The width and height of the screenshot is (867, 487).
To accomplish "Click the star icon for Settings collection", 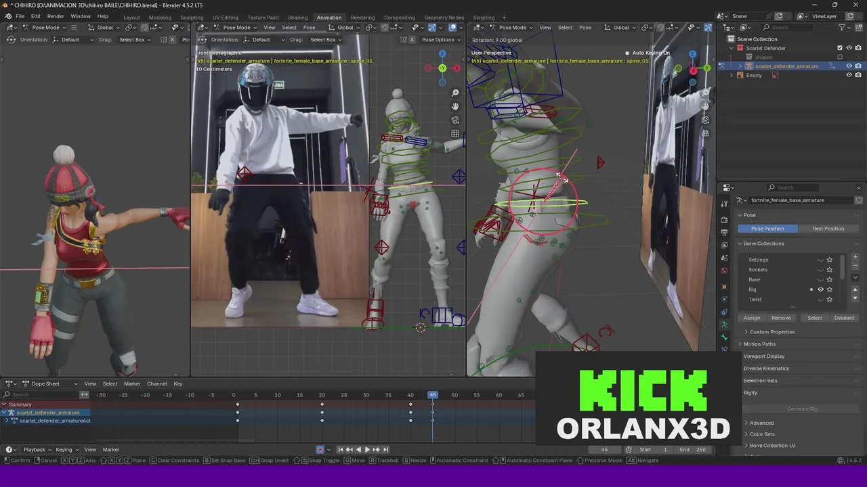I will click(x=829, y=260).
